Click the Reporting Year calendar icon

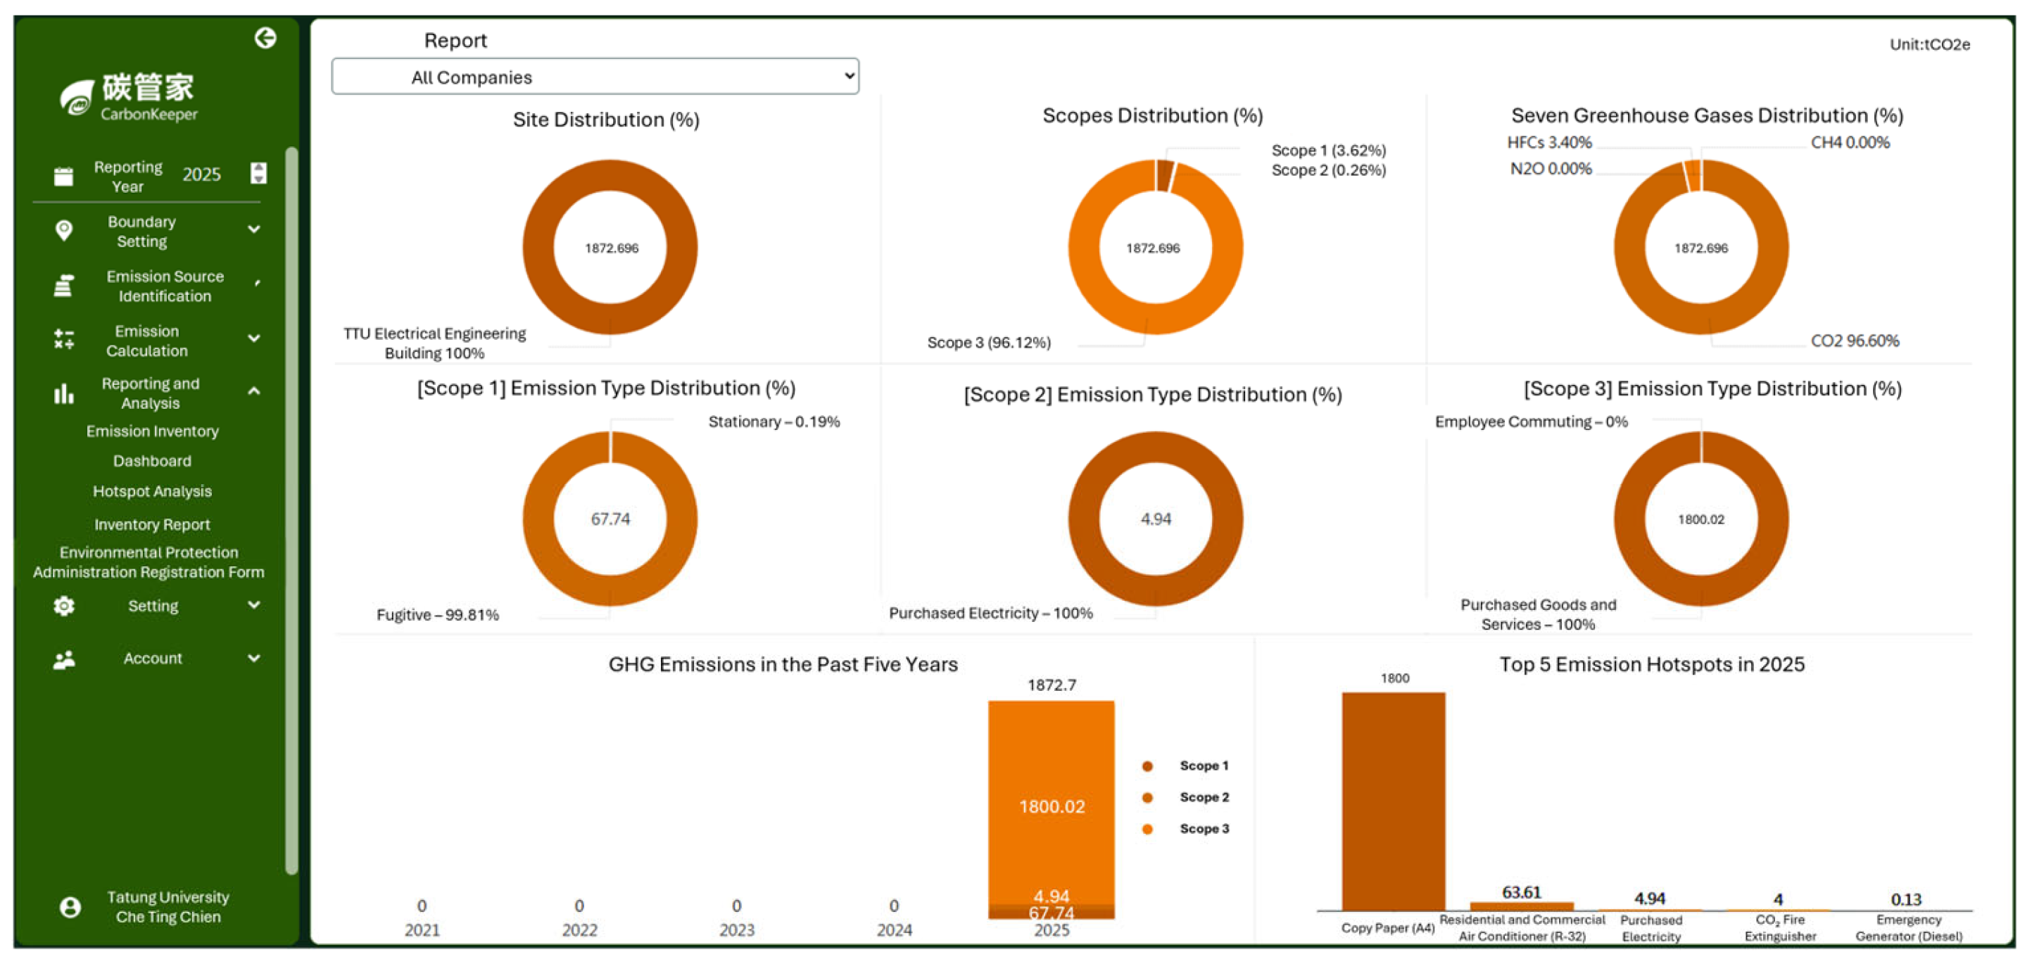click(64, 176)
